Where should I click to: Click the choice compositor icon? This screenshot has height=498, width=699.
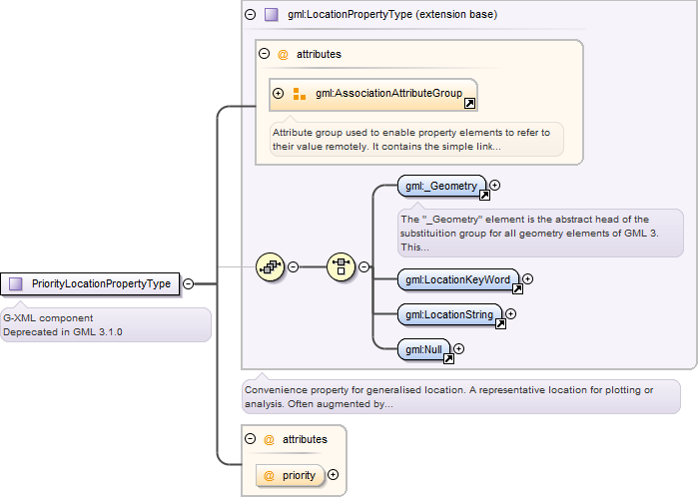[x=342, y=266]
